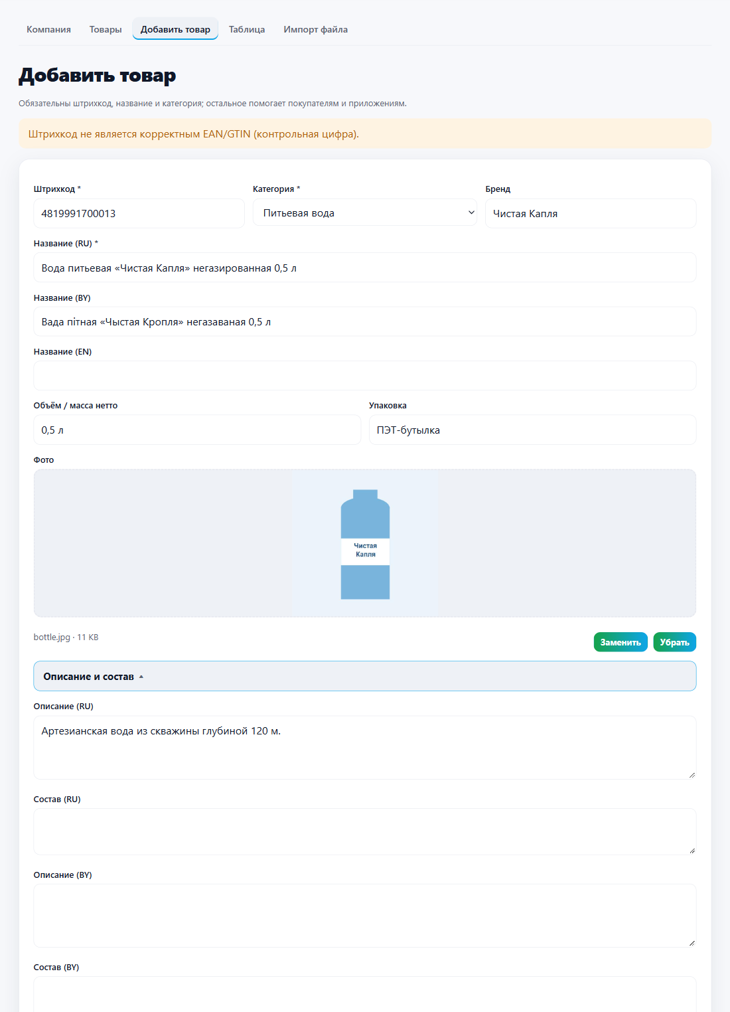Edit the Название (RU) field
Image resolution: width=730 pixels, height=1012 pixels.
tap(365, 268)
